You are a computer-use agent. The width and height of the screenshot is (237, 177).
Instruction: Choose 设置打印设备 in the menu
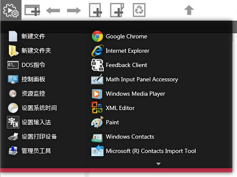point(39,137)
